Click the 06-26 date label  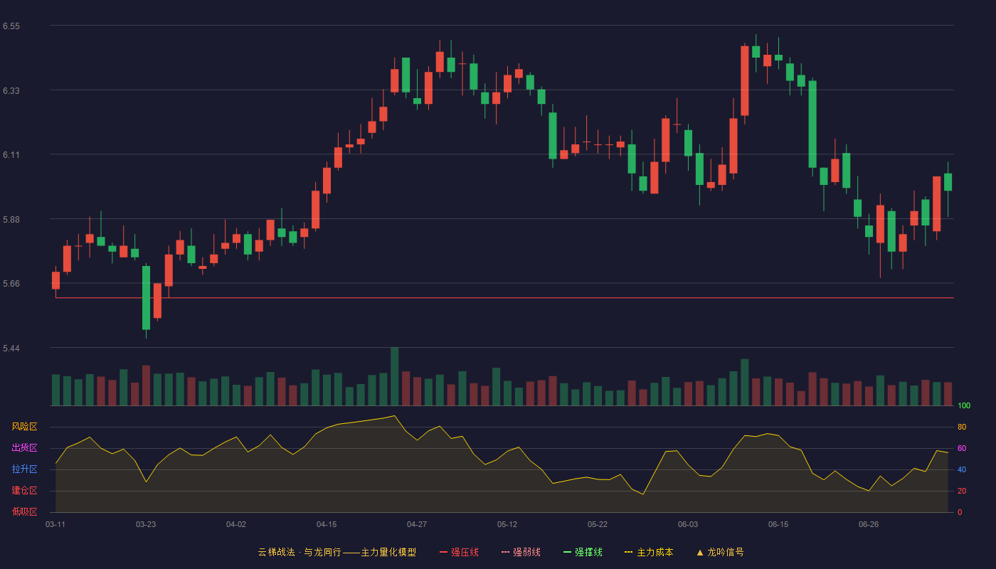click(869, 524)
